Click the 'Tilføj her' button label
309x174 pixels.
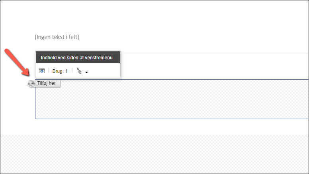coord(47,83)
